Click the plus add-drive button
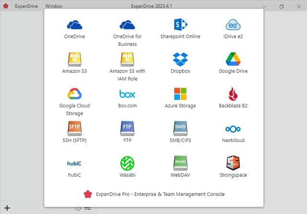 7,208
